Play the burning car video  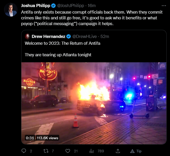(x=94, y=103)
